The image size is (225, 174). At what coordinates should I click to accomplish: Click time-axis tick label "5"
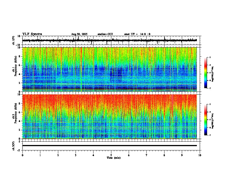pyautogui.click(x=111, y=155)
